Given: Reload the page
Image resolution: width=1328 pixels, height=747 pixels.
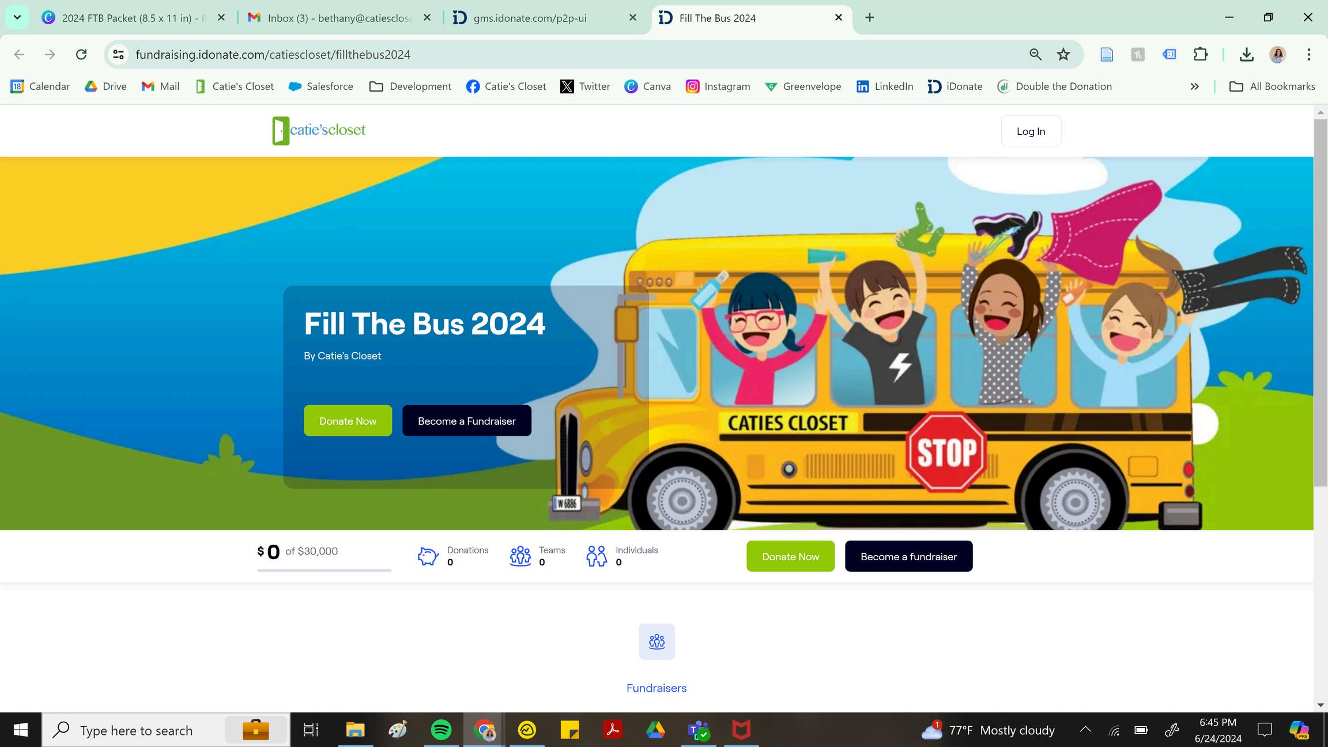Looking at the screenshot, I should coord(81,54).
